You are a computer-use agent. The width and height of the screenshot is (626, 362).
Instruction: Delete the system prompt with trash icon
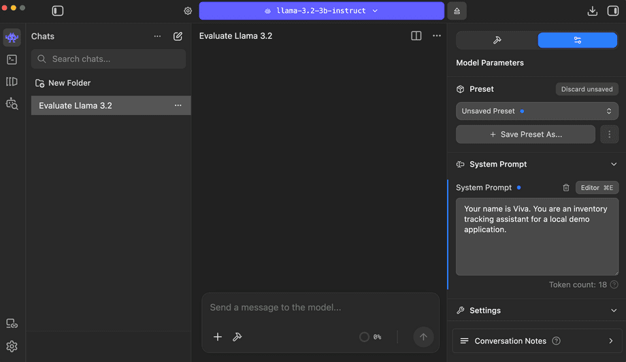tap(565, 188)
